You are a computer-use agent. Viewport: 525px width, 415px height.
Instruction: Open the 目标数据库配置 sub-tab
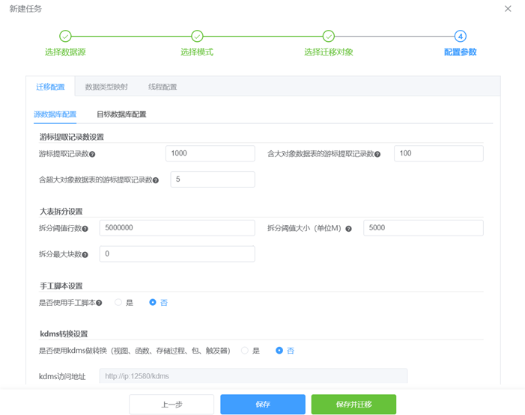(121, 114)
